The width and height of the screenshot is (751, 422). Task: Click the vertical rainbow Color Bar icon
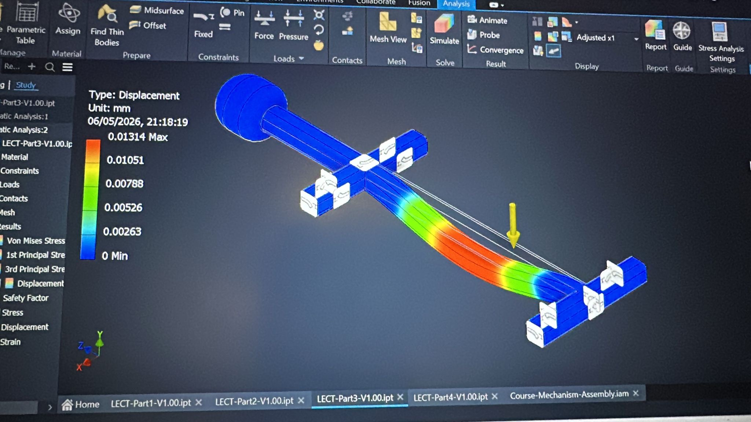coord(538,36)
